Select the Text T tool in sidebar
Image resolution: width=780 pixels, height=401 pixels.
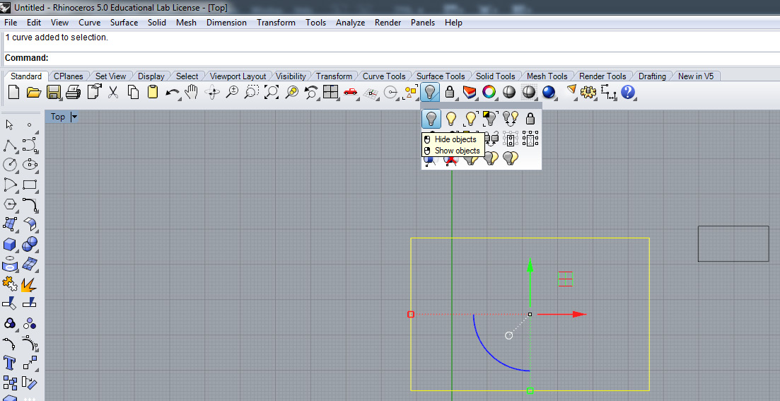click(10, 363)
